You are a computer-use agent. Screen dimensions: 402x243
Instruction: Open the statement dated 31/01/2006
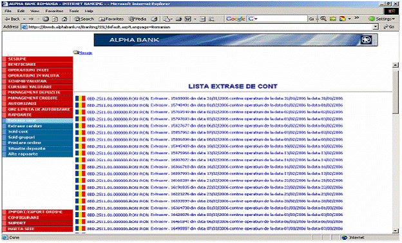tap(215, 99)
